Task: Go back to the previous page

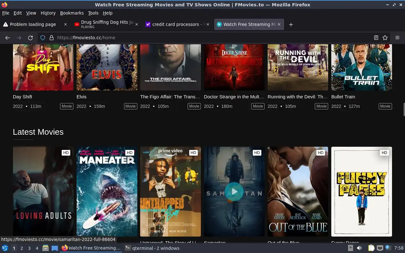Action: [8, 38]
